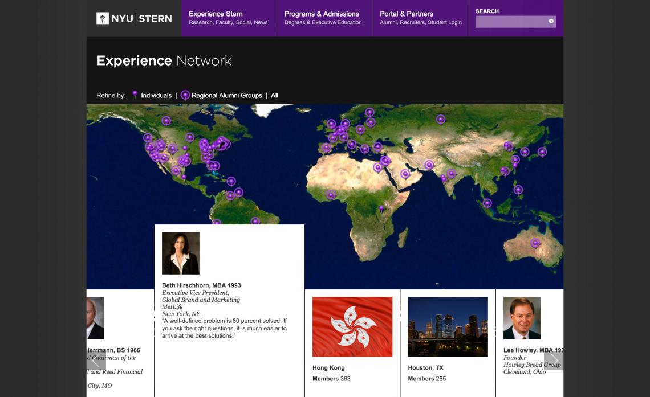Click the Houston skyline image

pos(448,326)
